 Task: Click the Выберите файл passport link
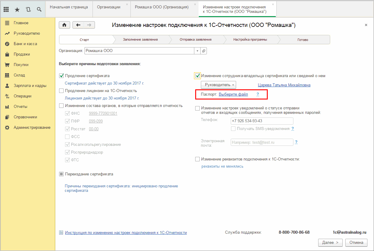tap(233, 94)
